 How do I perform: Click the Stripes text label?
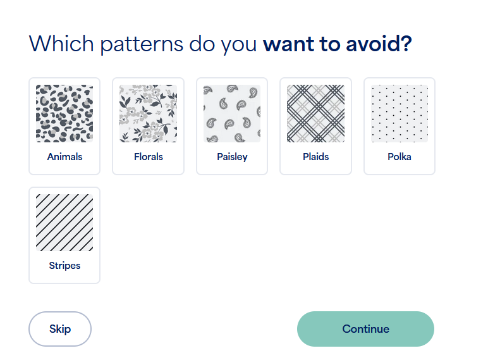pyautogui.click(x=64, y=266)
